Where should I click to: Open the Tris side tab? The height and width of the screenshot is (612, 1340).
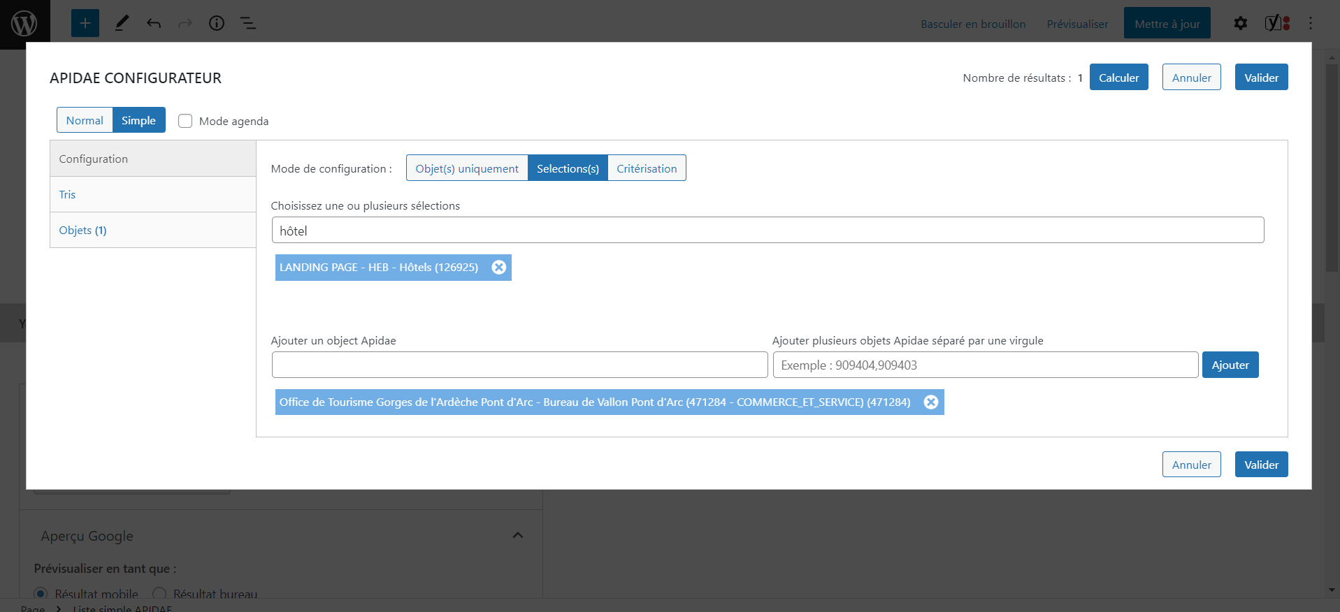pos(153,194)
